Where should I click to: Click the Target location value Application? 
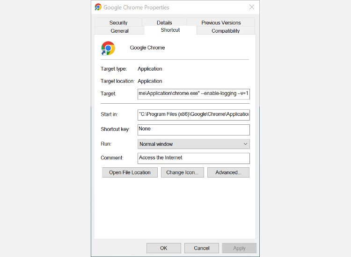pos(150,81)
